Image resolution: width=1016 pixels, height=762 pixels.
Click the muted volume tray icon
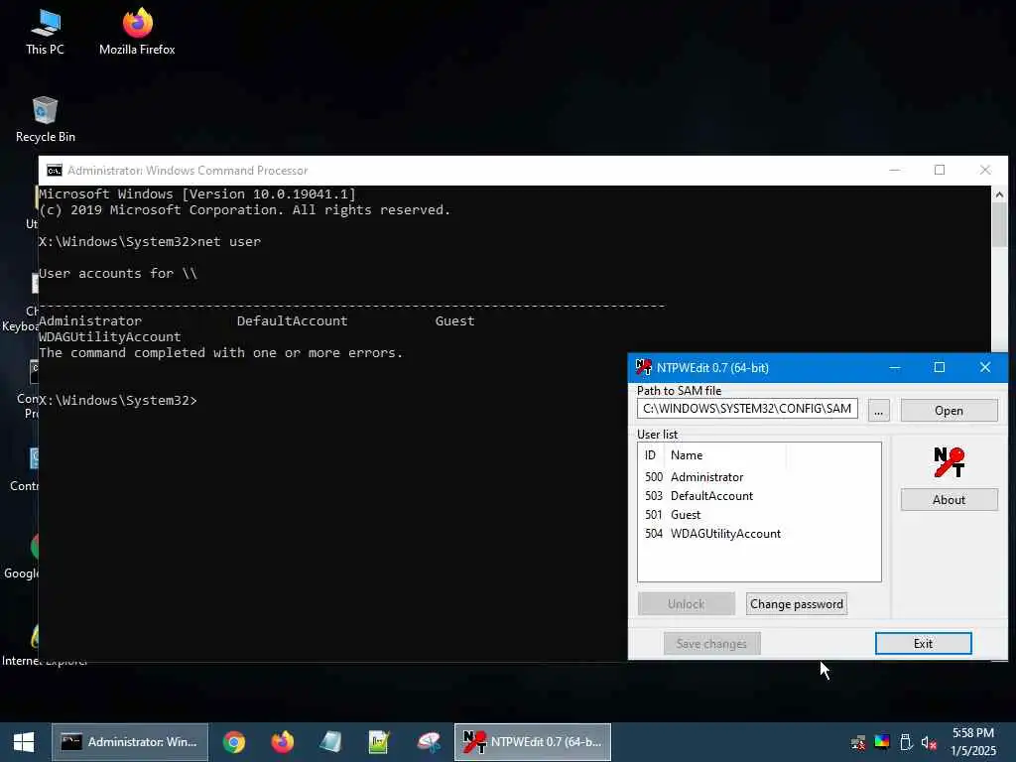tap(929, 742)
